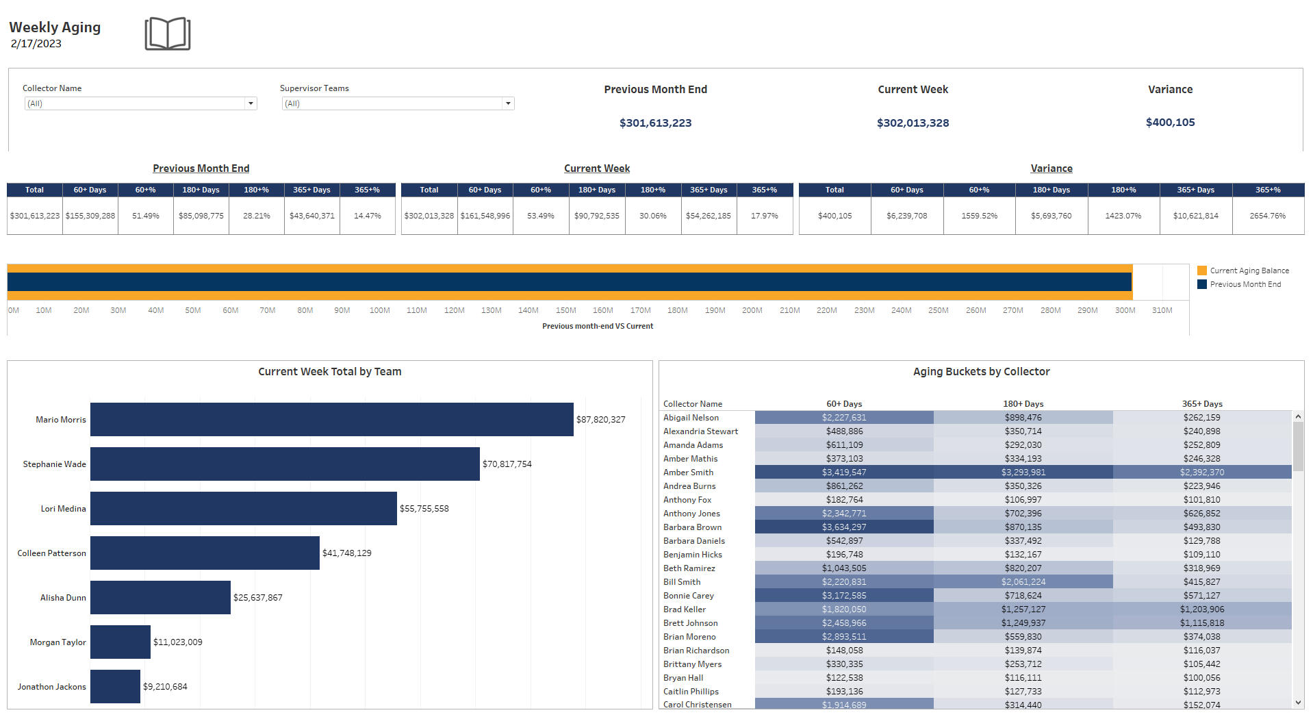Click the dark blue previous month-end bar
The height and width of the screenshot is (717, 1313).
click(x=568, y=282)
